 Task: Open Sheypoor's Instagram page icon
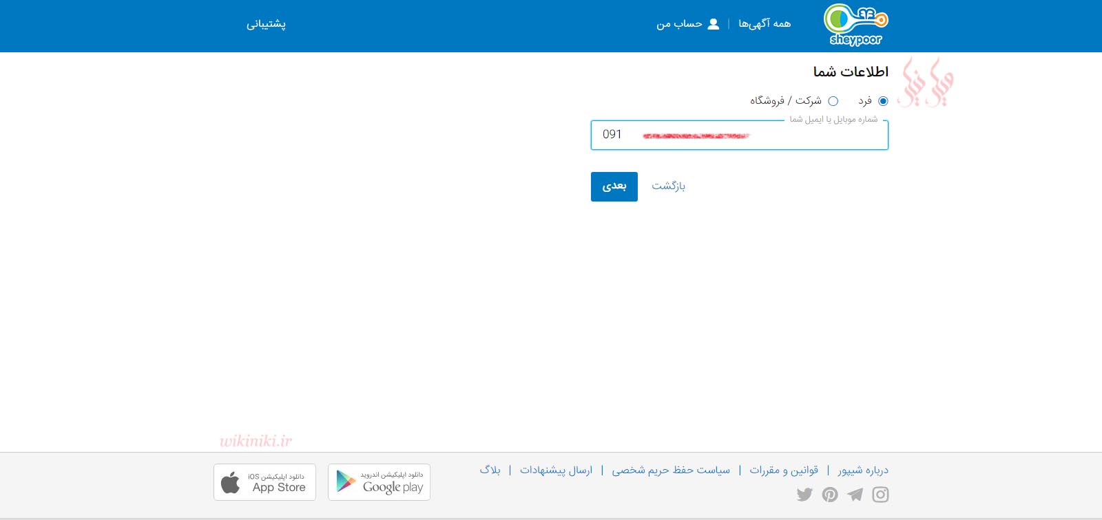pyautogui.click(x=880, y=495)
